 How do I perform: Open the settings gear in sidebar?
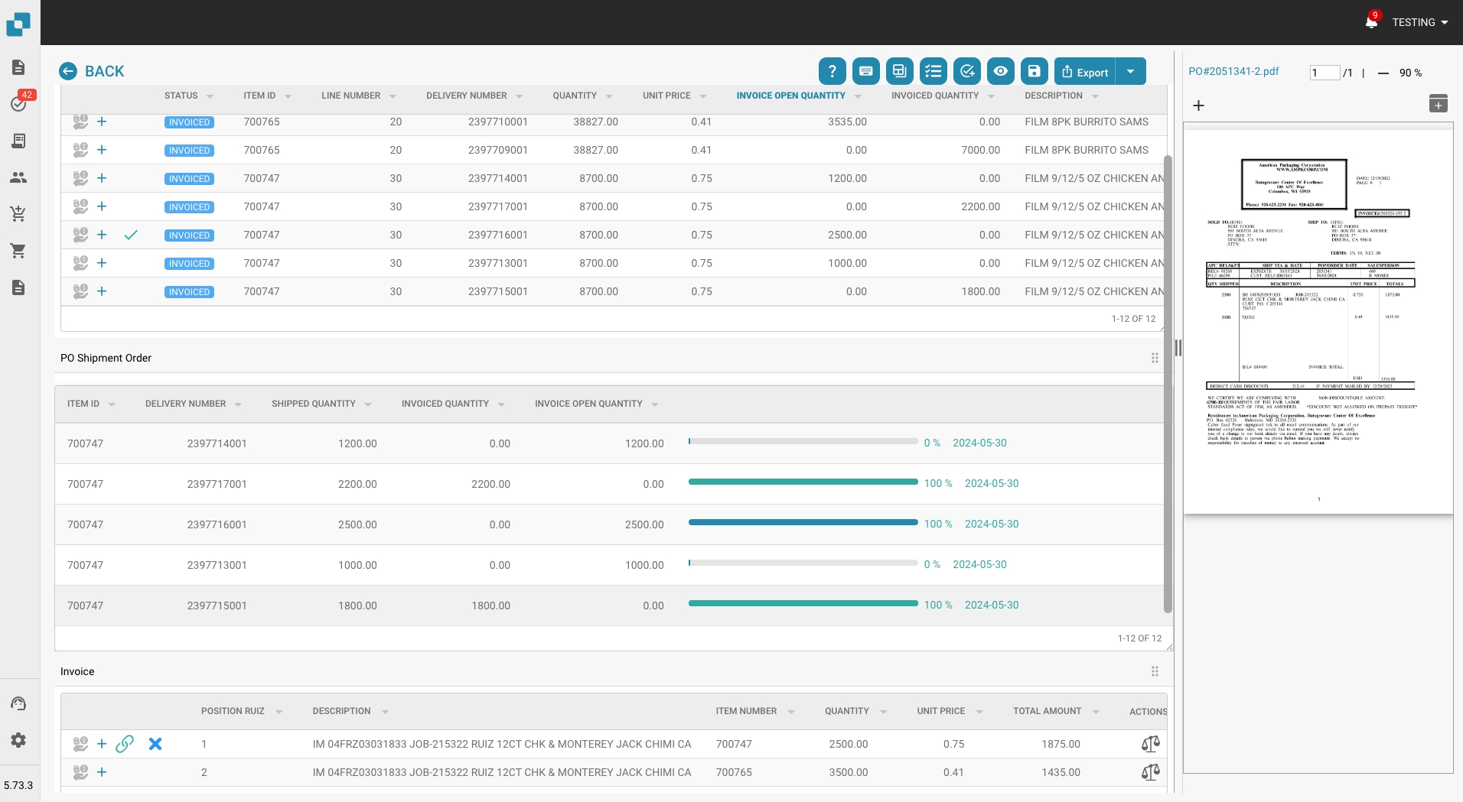[18, 739]
